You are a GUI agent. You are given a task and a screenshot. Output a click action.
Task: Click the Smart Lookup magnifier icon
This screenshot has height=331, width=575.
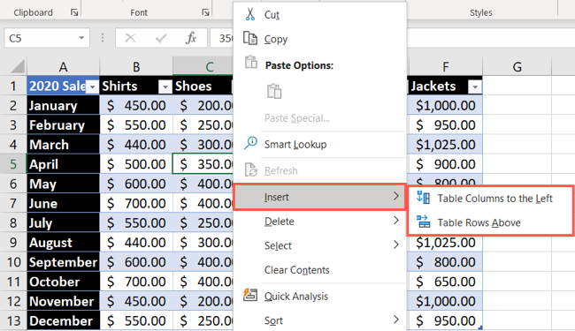[x=250, y=143]
